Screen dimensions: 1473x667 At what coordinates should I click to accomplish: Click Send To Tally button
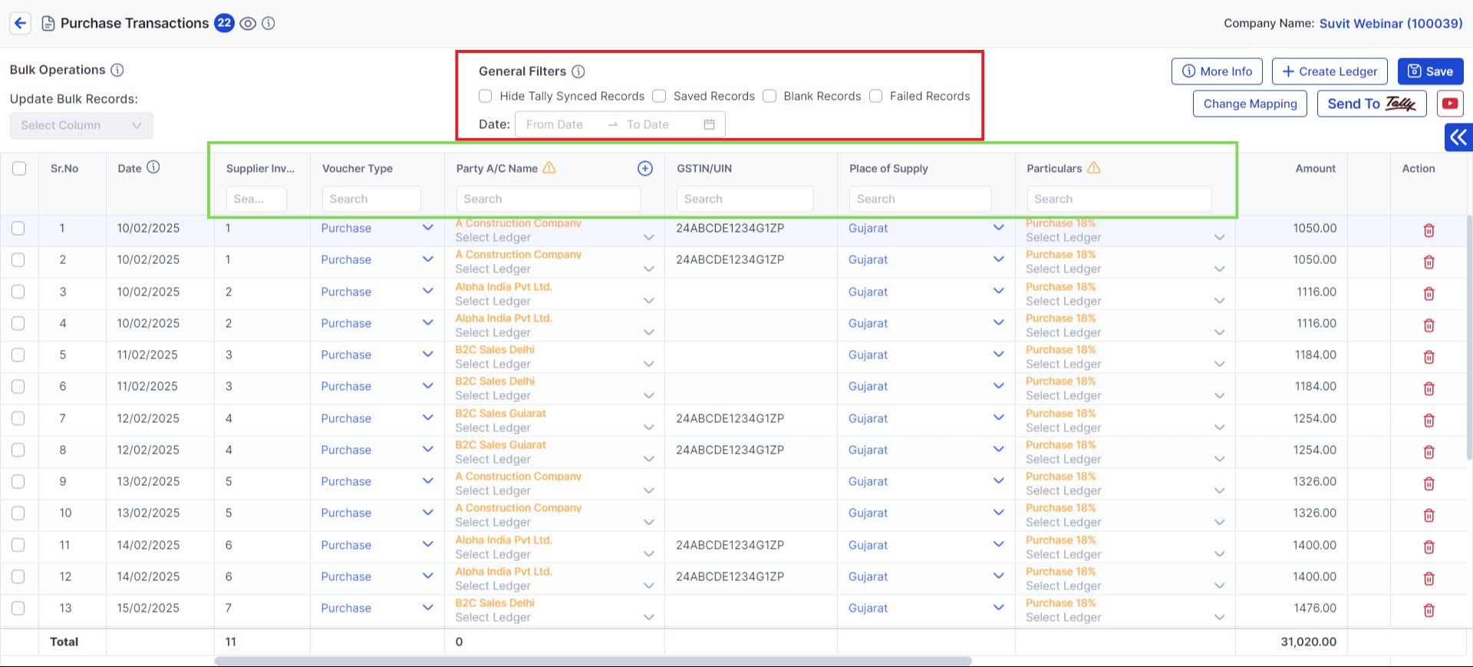1372,104
